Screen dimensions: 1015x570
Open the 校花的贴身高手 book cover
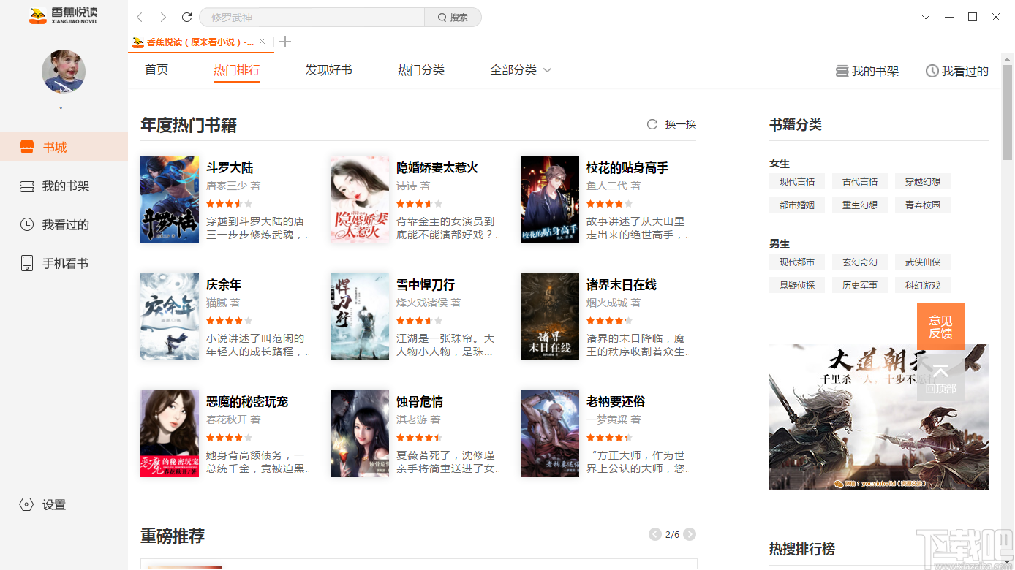click(x=550, y=199)
